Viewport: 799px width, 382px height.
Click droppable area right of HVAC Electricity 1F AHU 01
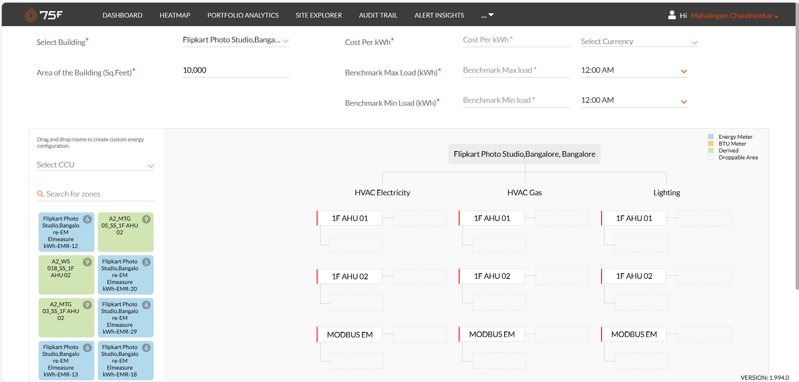pyautogui.click(x=420, y=218)
